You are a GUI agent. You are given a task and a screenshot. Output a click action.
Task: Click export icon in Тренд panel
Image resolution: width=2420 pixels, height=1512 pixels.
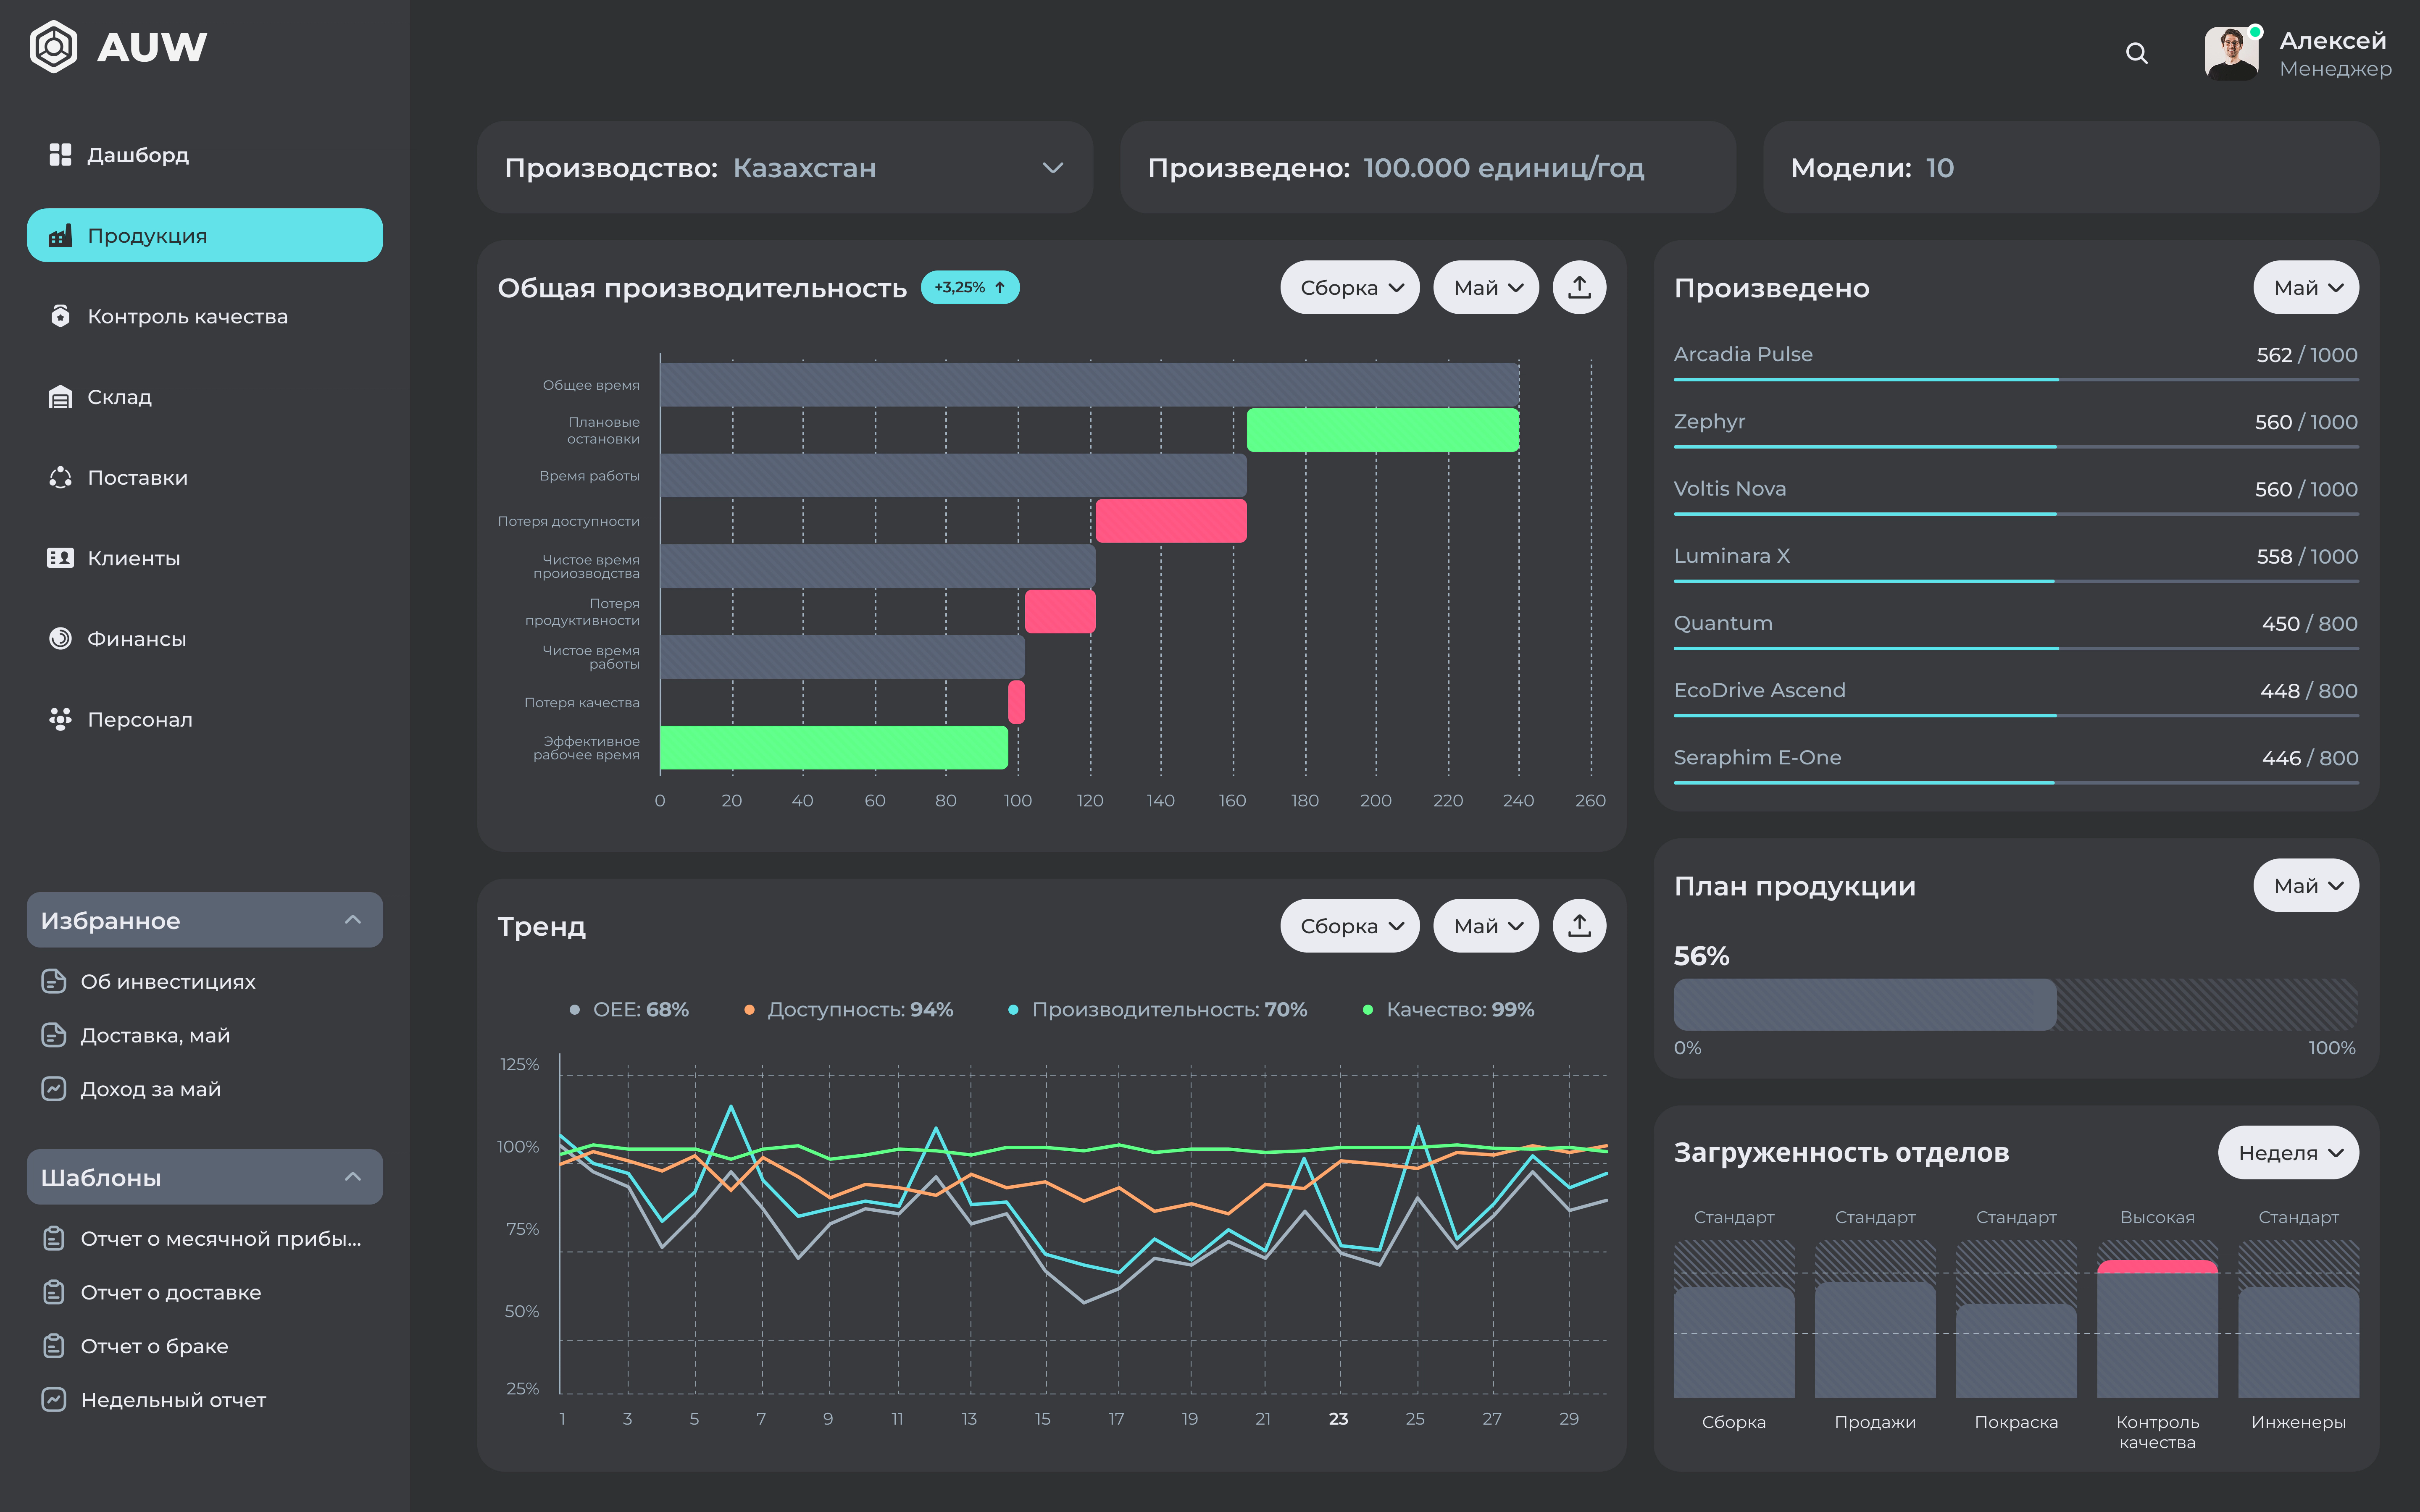coord(1579,926)
